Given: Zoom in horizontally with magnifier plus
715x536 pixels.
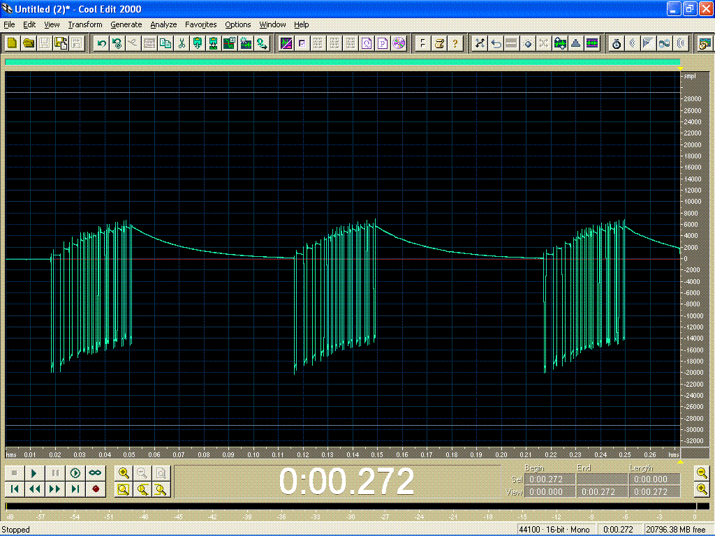Looking at the screenshot, I should 123,472.
